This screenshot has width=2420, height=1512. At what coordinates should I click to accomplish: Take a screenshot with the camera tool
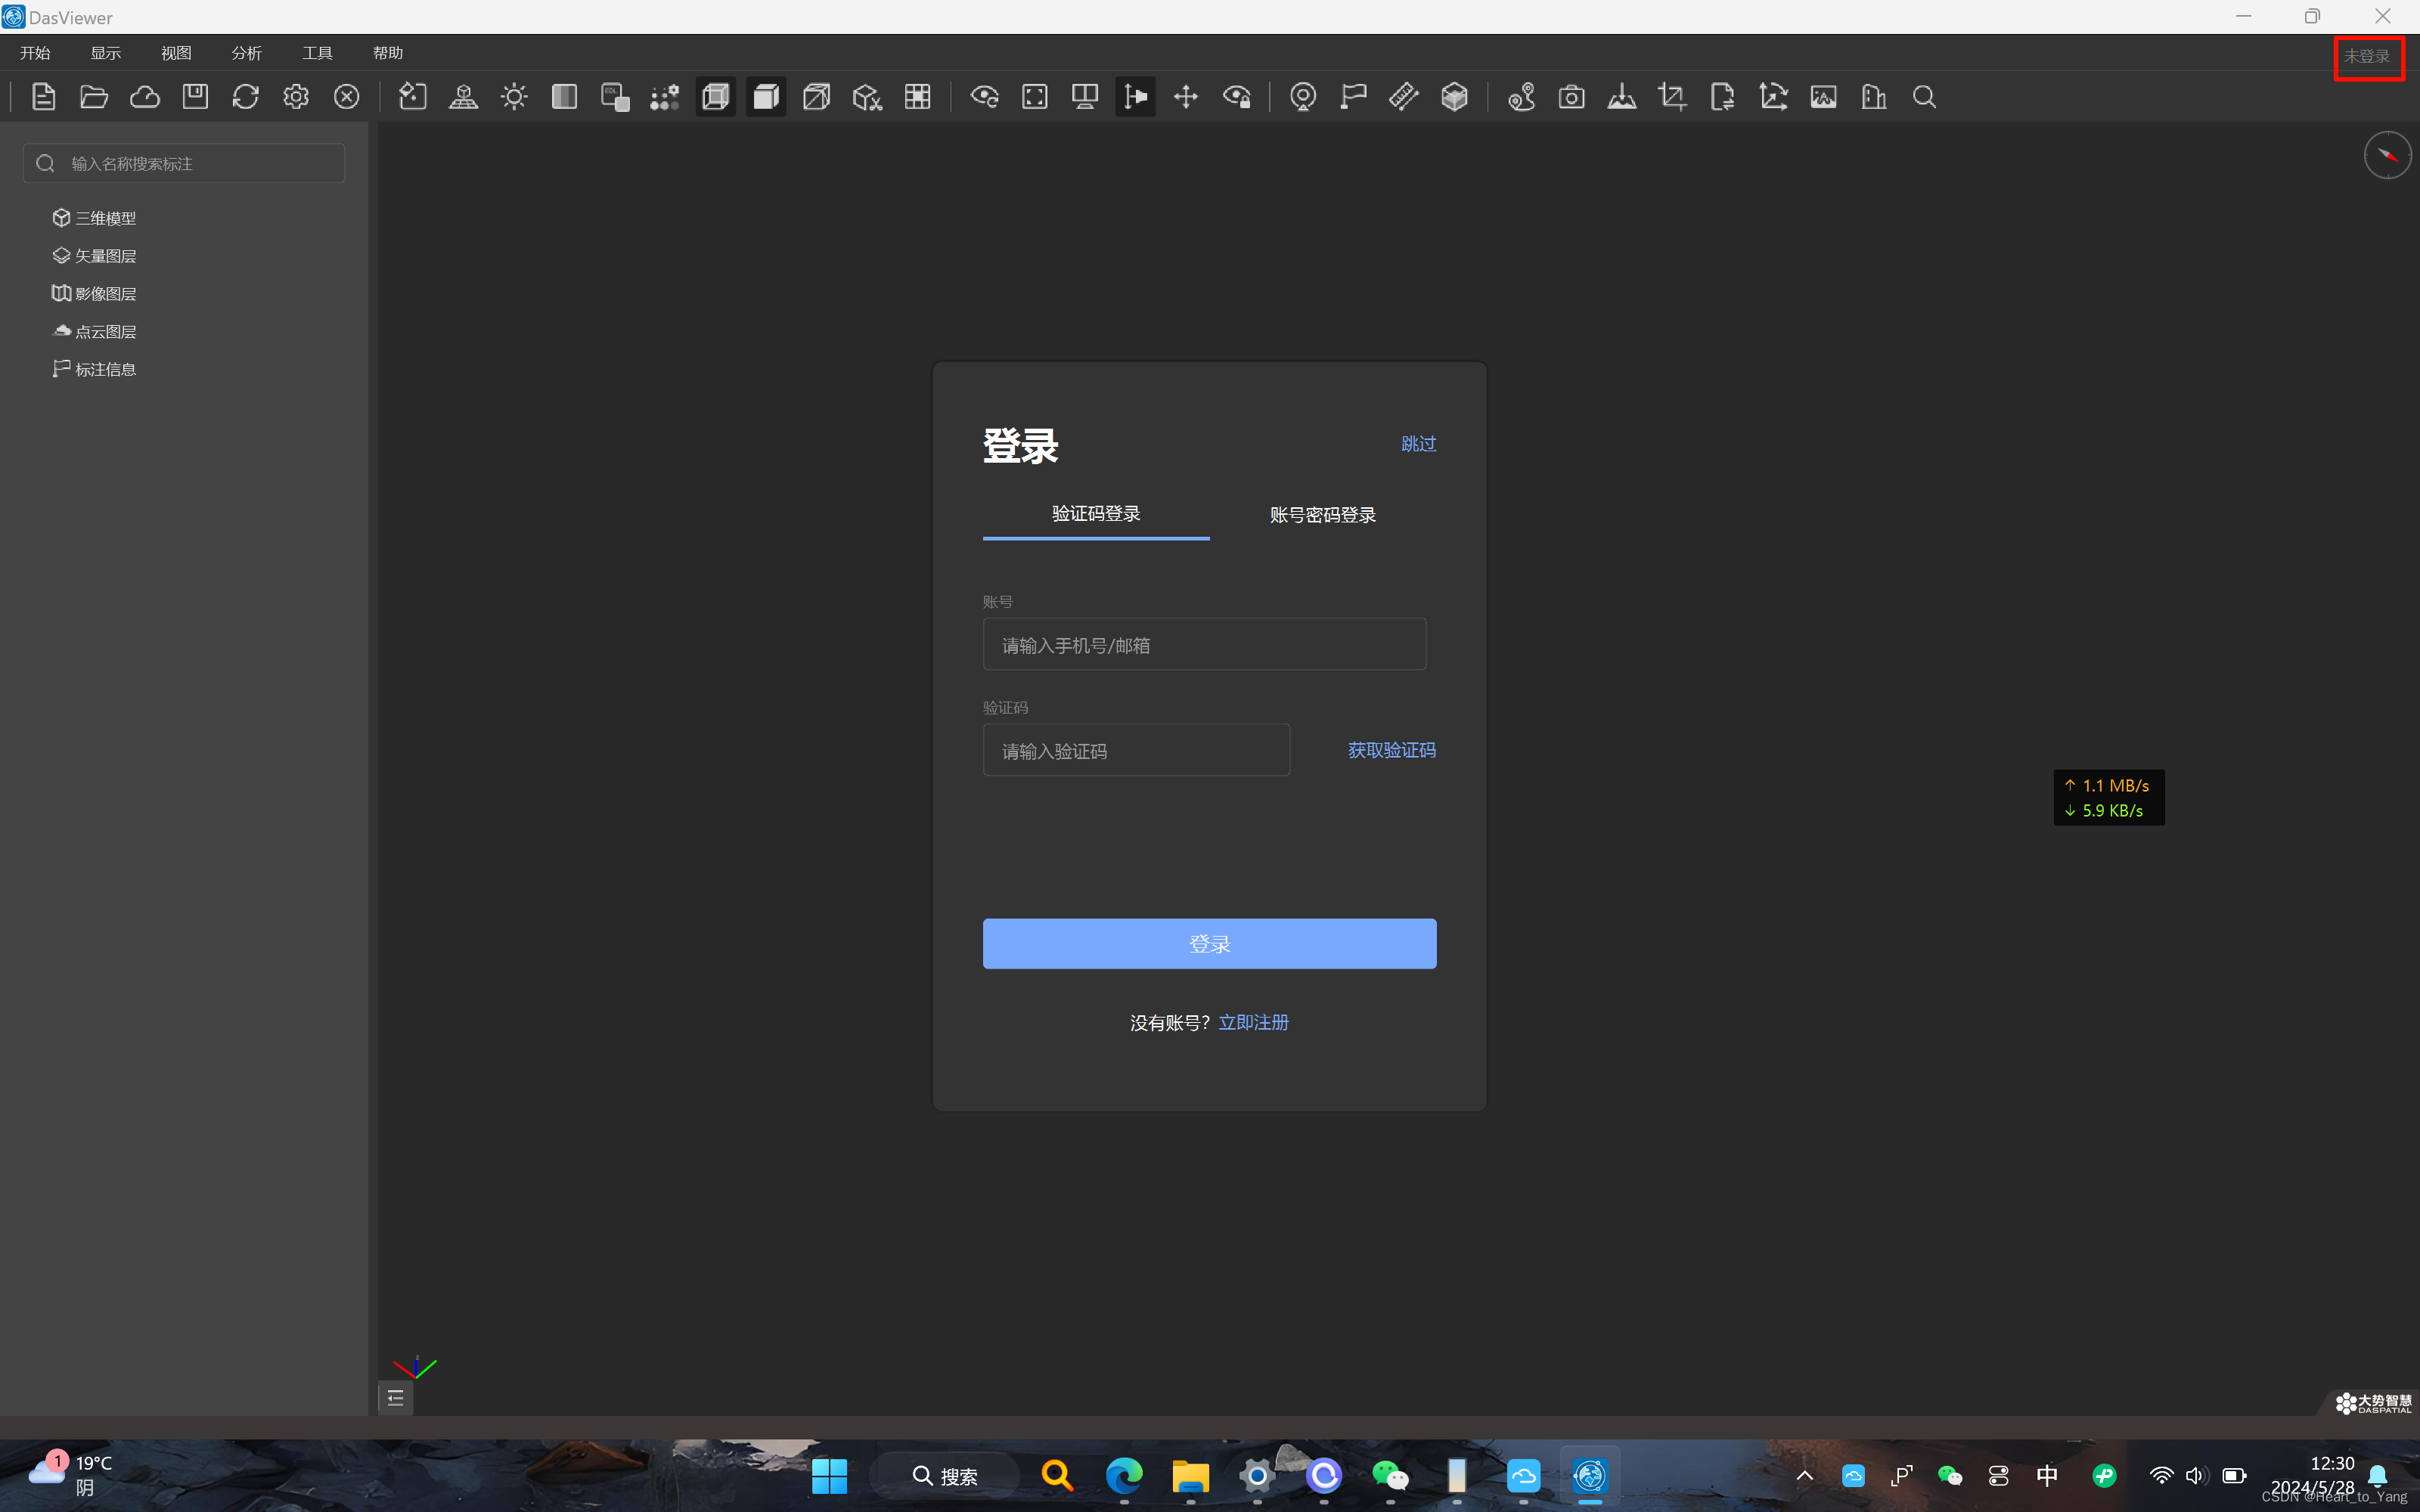pyautogui.click(x=1571, y=96)
